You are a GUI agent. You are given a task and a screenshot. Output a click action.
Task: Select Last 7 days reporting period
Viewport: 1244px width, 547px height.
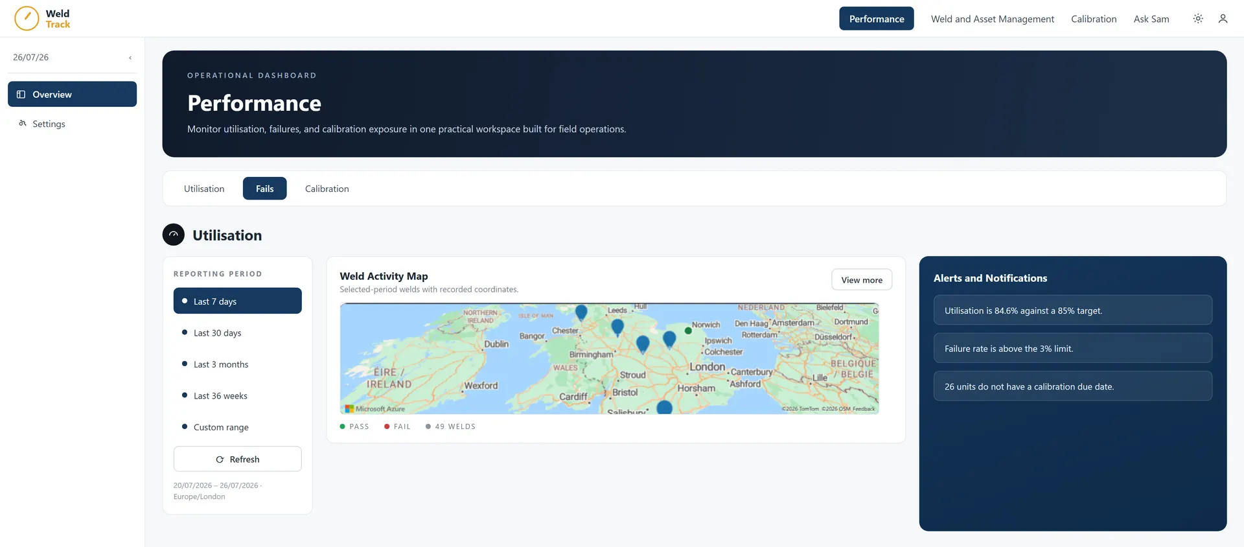237,301
